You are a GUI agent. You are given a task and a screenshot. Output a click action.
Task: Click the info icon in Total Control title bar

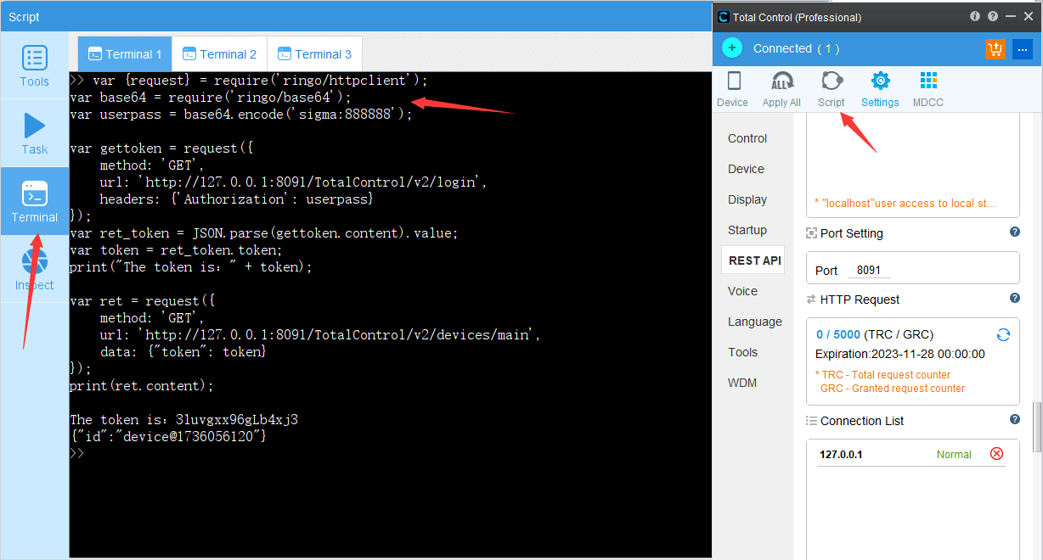975,16
